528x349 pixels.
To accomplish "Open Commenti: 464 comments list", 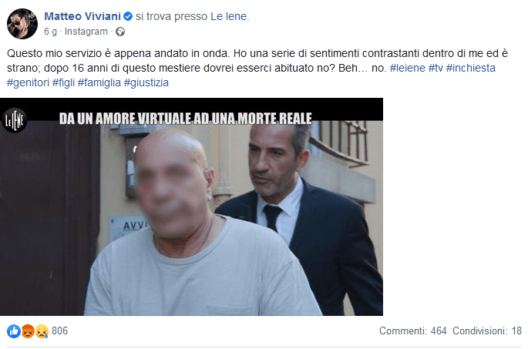I will [x=413, y=331].
